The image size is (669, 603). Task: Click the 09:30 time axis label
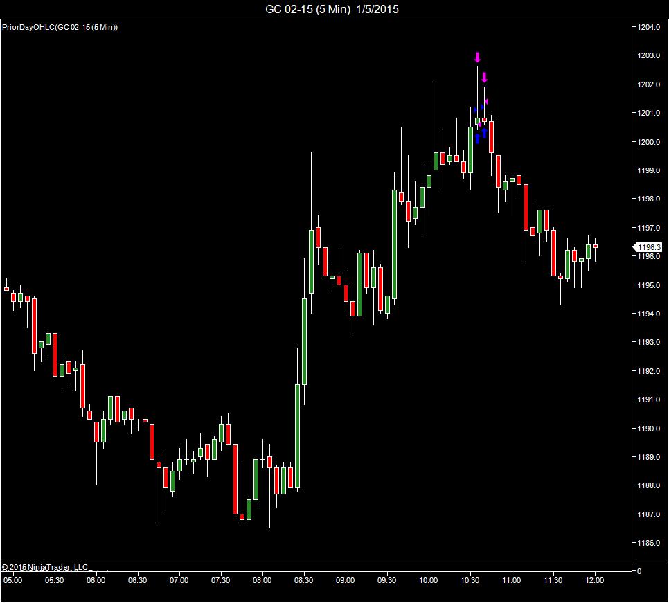pos(387,580)
